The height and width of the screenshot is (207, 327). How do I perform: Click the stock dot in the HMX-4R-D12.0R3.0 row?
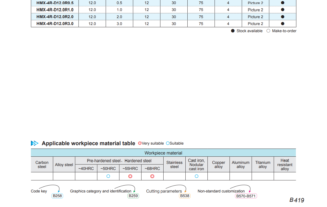point(282,24)
